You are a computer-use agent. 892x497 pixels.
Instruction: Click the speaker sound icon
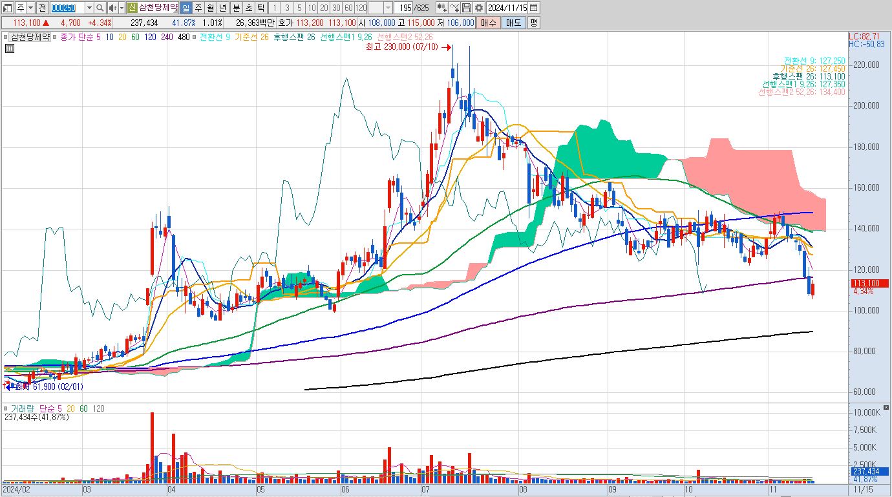112,8
